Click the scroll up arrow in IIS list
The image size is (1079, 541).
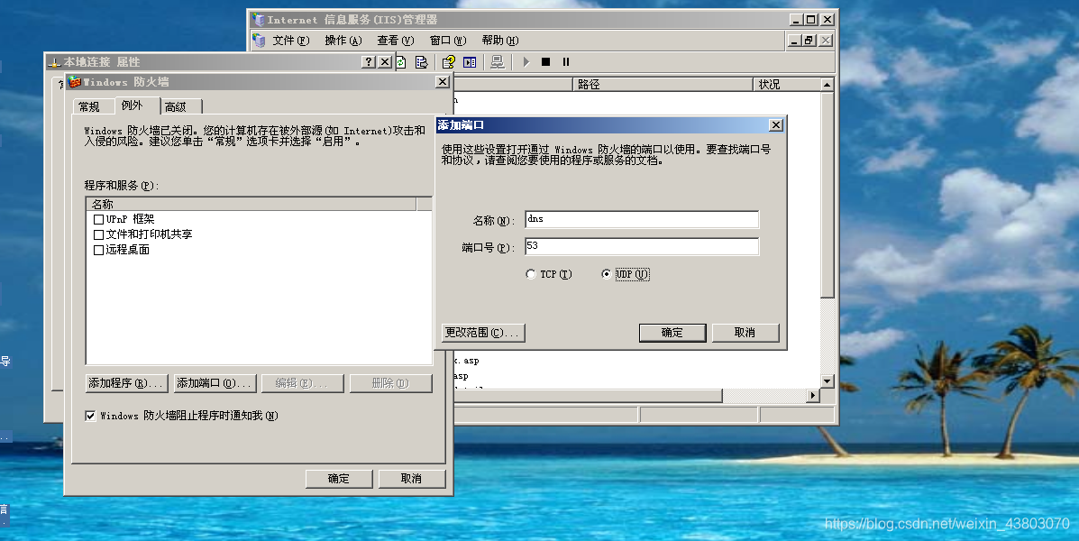click(828, 85)
